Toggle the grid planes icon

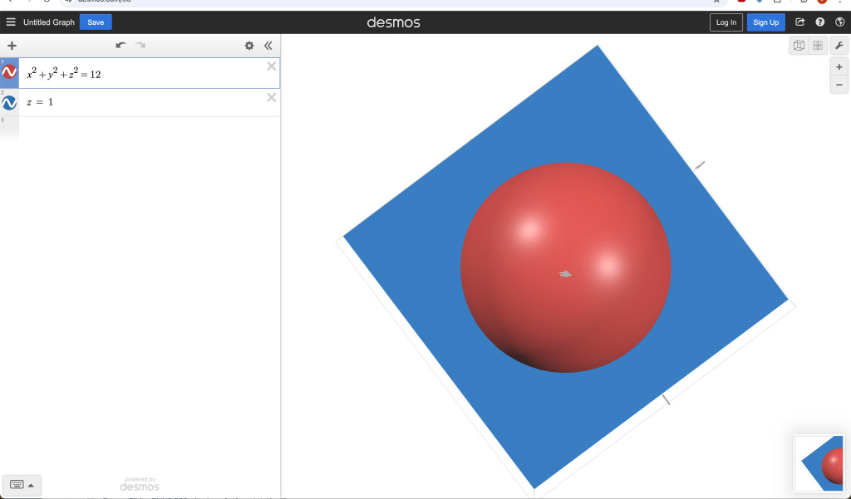818,46
